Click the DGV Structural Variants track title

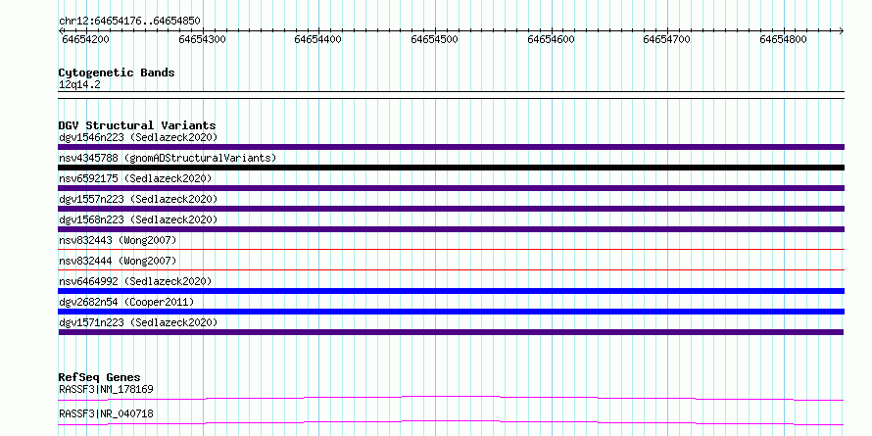click(x=137, y=125)
